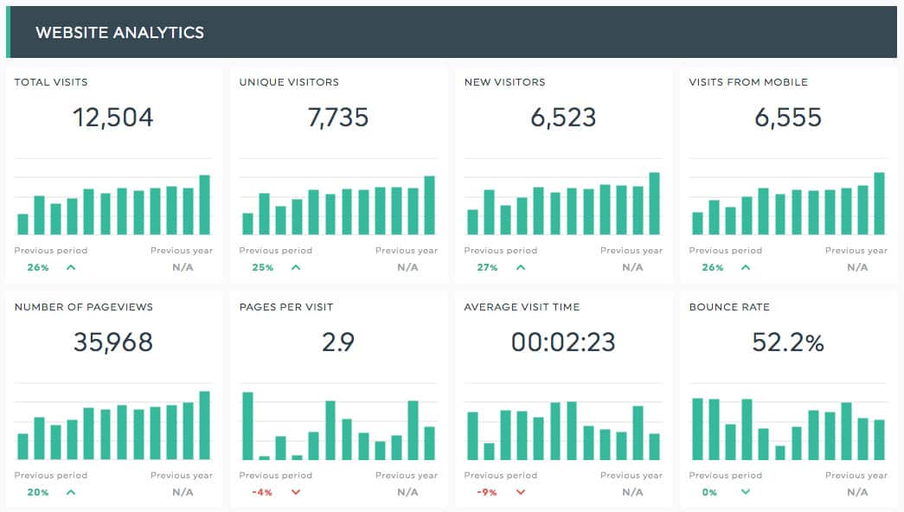Click the average visit time 00:02:23
This screenshot has width=904, height=512.
tap(563, 342)
